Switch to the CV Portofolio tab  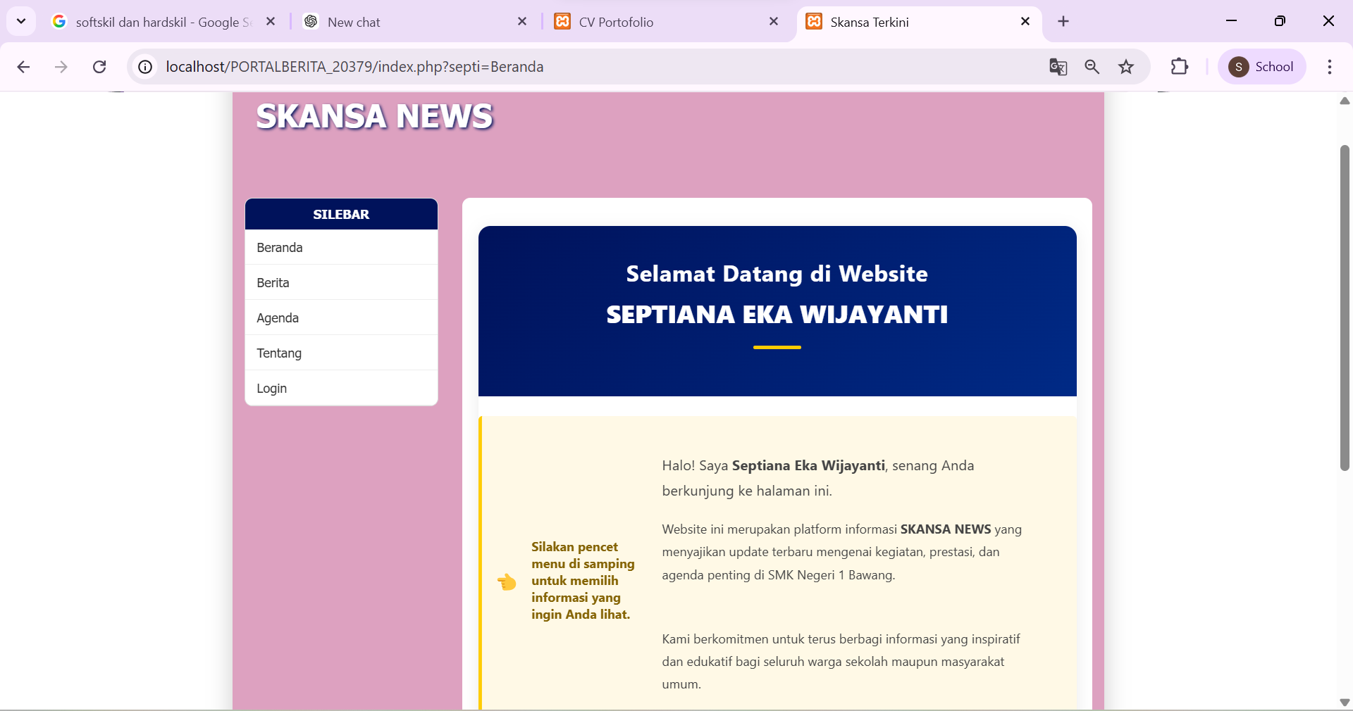click(x=667, y=22)
